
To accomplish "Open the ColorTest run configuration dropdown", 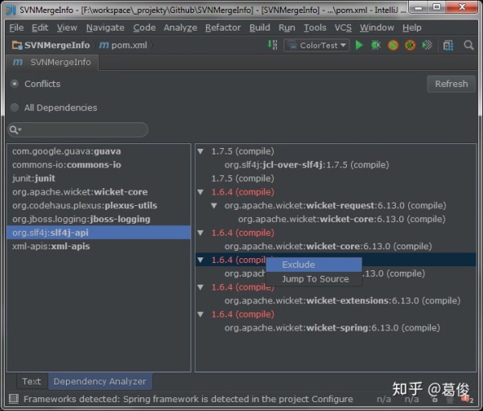I will [316, 45].
